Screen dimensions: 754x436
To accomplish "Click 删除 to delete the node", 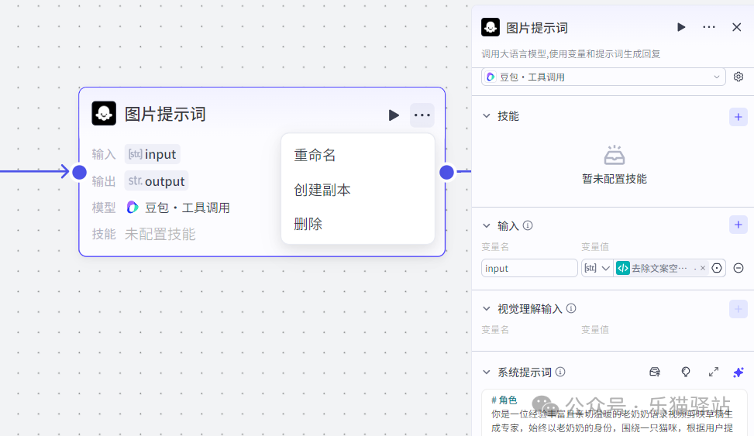I will (x=308, y=224).
